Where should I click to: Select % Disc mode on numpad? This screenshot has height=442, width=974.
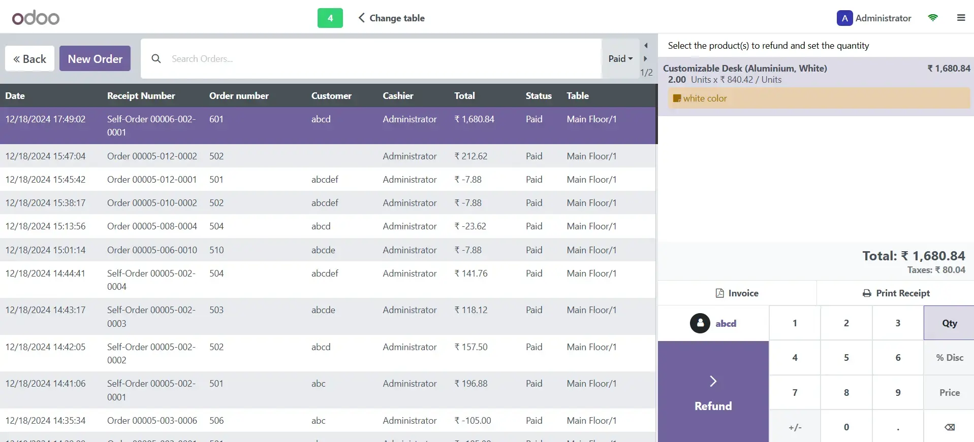click(949, 358)
